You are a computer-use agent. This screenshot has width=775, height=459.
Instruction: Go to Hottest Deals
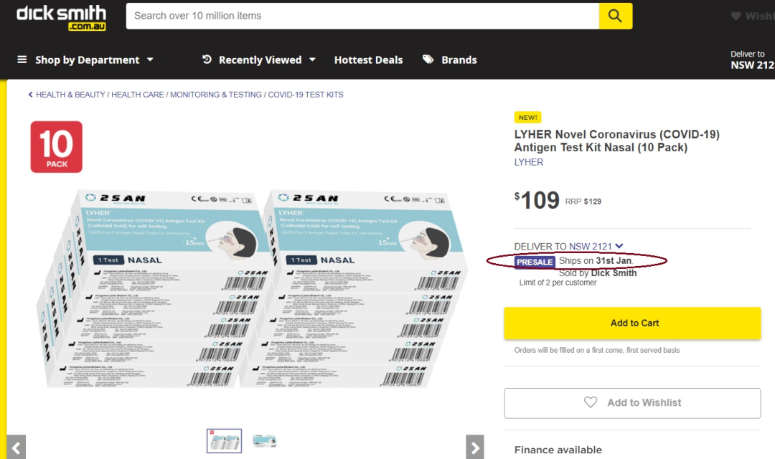[x=368, y=60]
